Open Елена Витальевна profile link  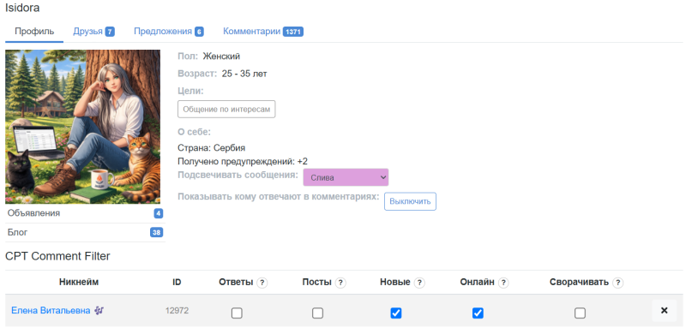51,311
